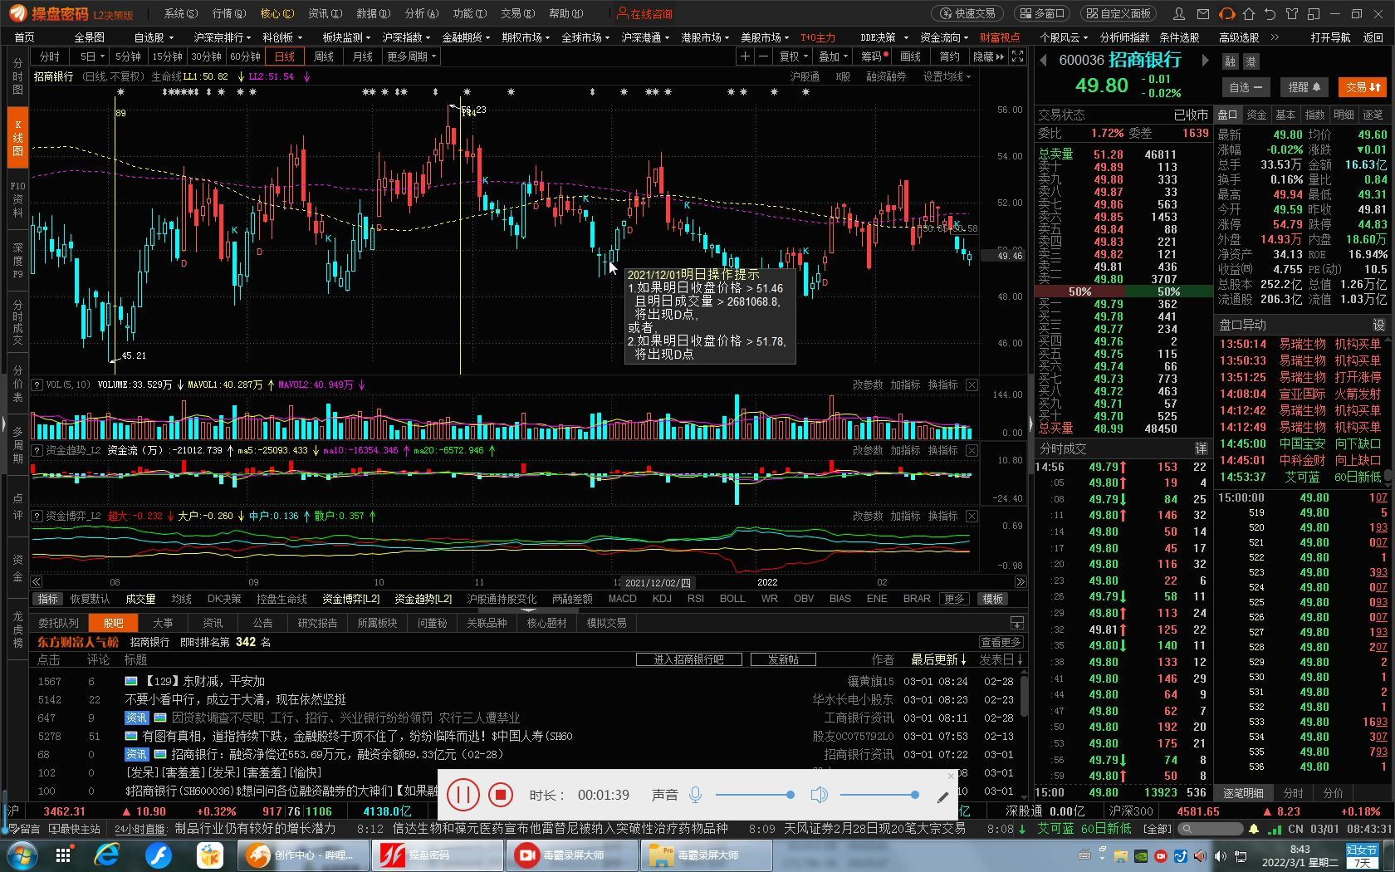Click the orange customer service headset icon
Viewport: 1395px width, 872px height.
point(1226,13)
